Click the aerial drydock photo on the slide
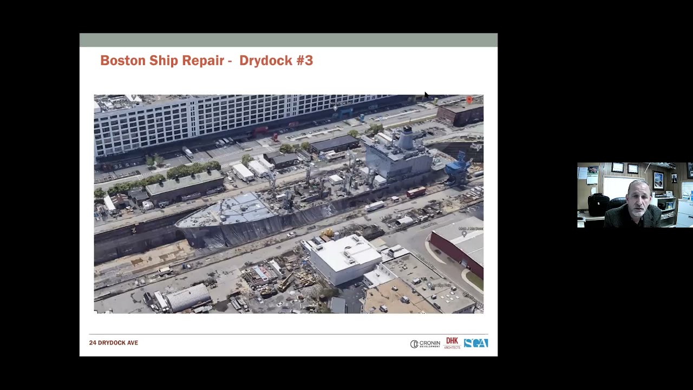The width and height of the screenshot is (693, 390). 289,204
